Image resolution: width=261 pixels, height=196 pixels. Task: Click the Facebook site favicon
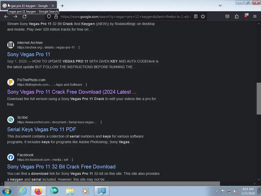pos(11,157)
